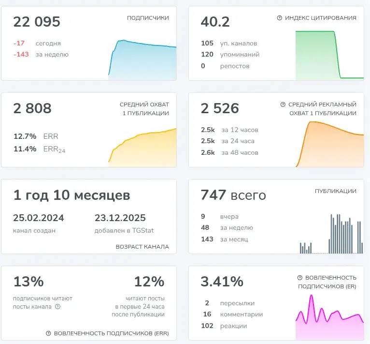Click the 2 пересылки row
Viewport: 370px width, 344px height.
[x=229, y=303]
